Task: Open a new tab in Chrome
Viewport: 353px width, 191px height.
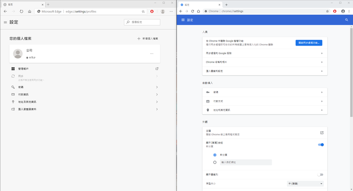Action: click(x=226, y=5)
